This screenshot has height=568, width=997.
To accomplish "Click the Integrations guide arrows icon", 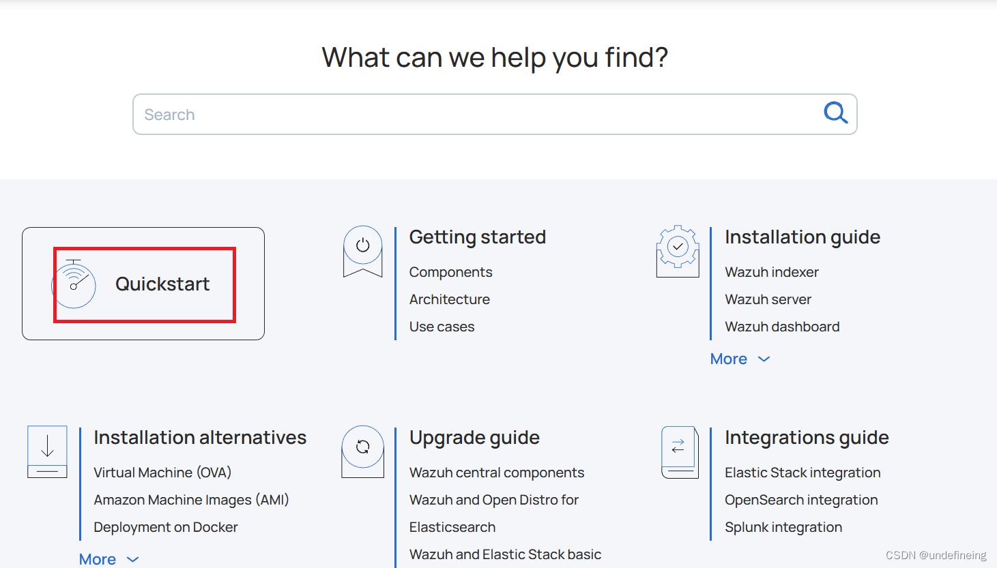I will coord(680,452).
